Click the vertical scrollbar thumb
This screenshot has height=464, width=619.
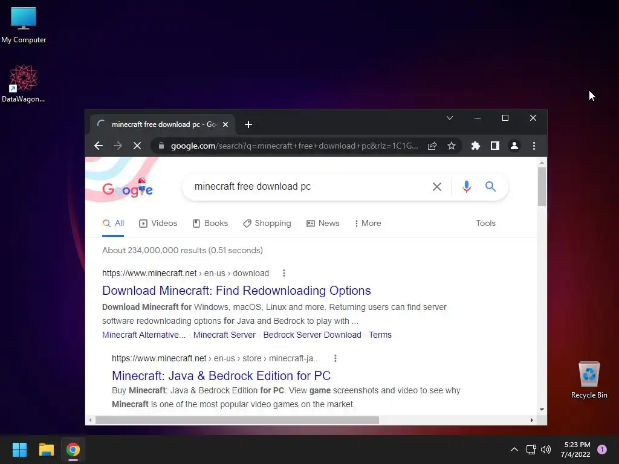click(542, 186)
